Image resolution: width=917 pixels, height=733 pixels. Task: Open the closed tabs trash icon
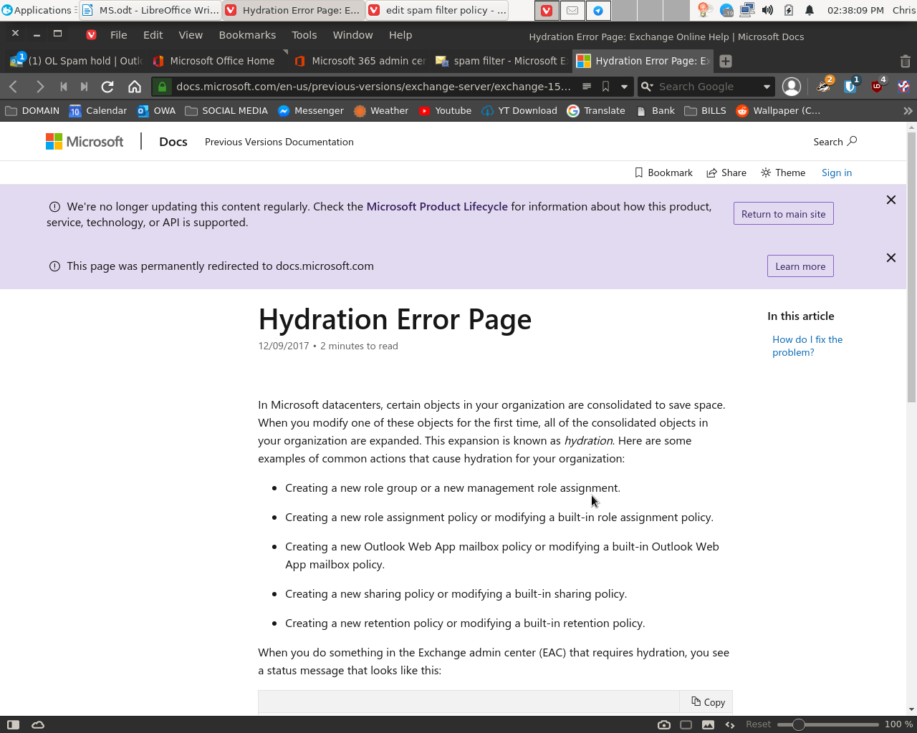pos(905,61)
